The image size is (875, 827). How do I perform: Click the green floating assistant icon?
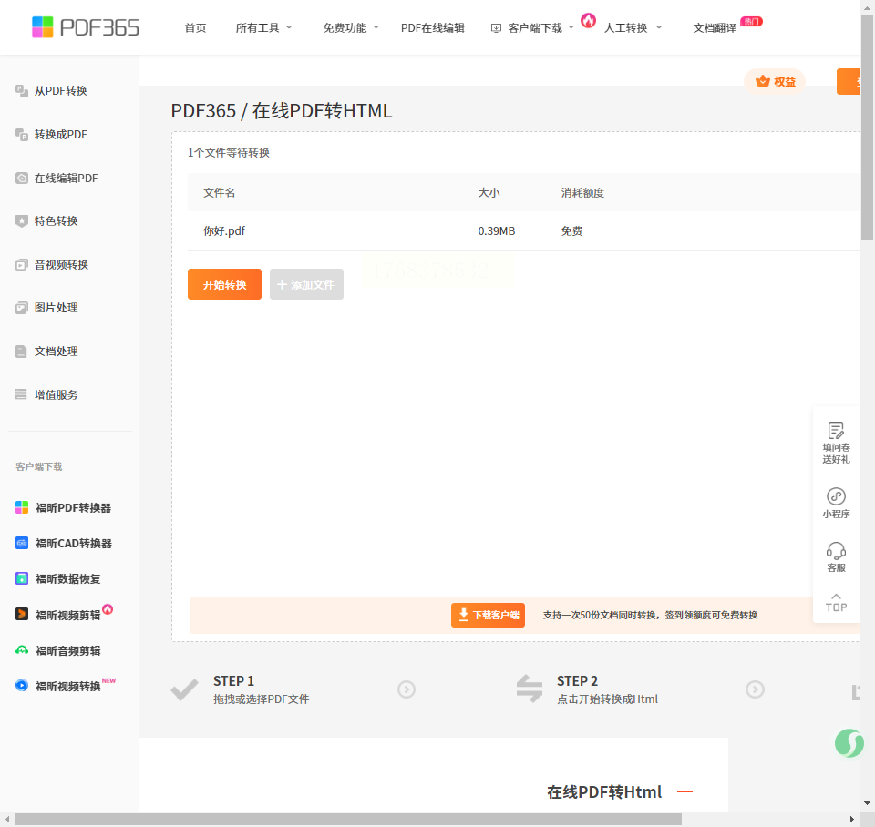(x=849, y=743)
